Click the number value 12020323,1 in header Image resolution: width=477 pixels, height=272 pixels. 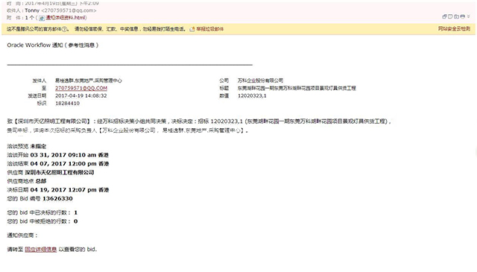[x=252, y=96]
